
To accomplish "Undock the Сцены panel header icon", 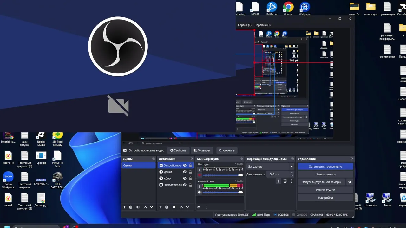I will (x=154, y=159).
